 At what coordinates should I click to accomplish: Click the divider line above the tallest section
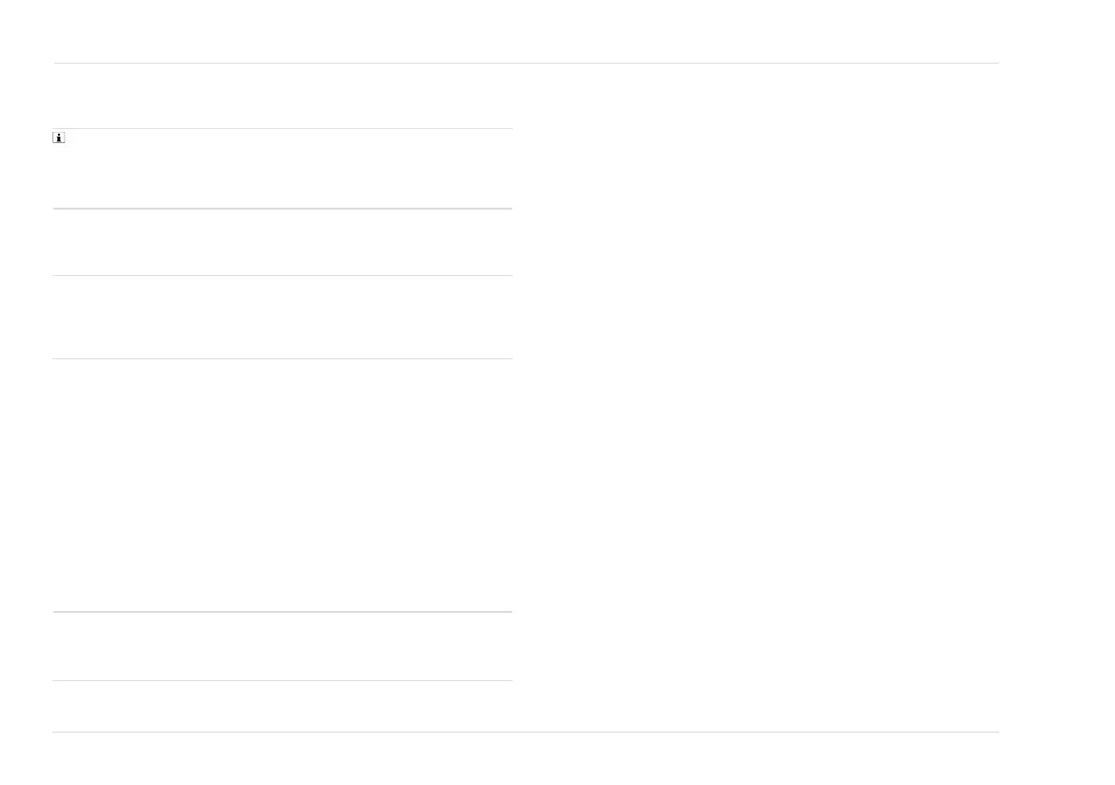click(x=283, y=358)
